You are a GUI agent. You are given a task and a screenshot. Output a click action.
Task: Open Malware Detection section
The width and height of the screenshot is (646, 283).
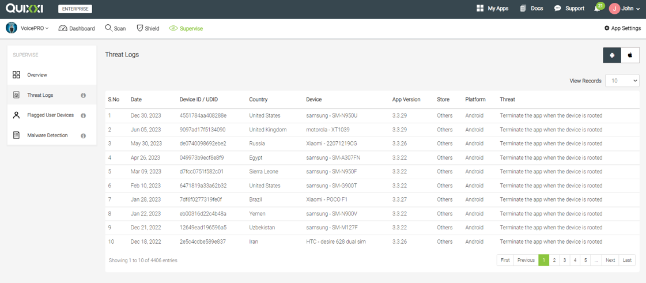pos(52,135)
